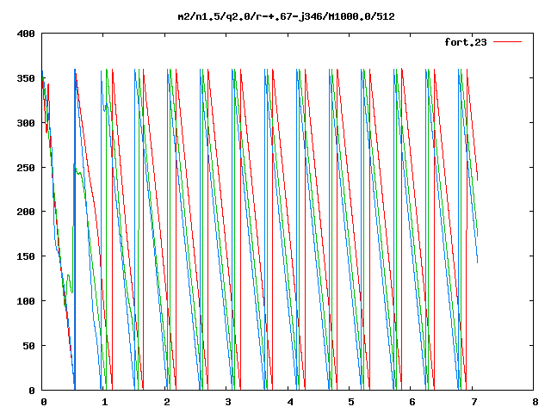Click the y-axis label 150
Image resolution: width=551 pixels, height=413 pixels.
[x=26, y=256]
